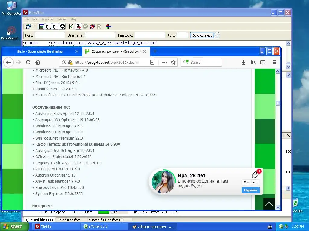Open DataWagon desktop shortcut
Viewport: 309px width, 231px height.
11,33
